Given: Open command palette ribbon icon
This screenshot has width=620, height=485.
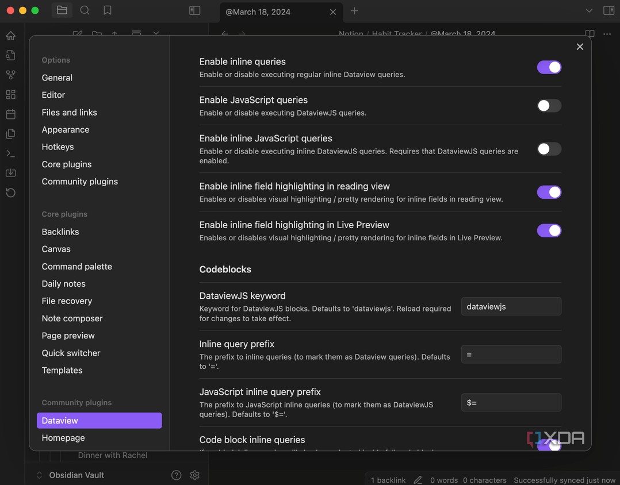Looking at the screenshot, I should click(11, 153).
